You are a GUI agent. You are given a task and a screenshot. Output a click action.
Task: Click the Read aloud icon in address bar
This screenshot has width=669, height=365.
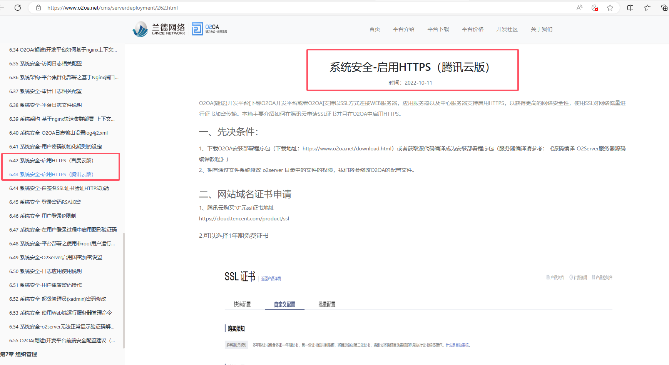pyautogui.click(x=579, y=8)
